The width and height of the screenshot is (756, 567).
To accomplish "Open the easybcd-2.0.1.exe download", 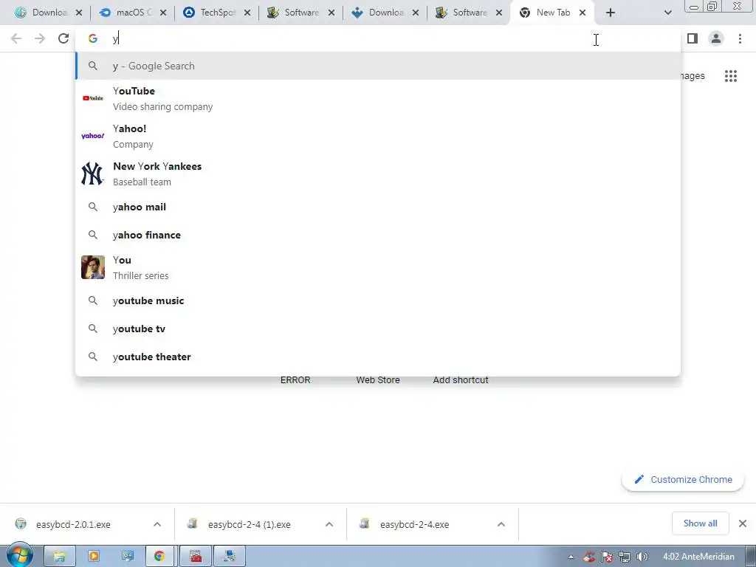I will click(72, 524).
